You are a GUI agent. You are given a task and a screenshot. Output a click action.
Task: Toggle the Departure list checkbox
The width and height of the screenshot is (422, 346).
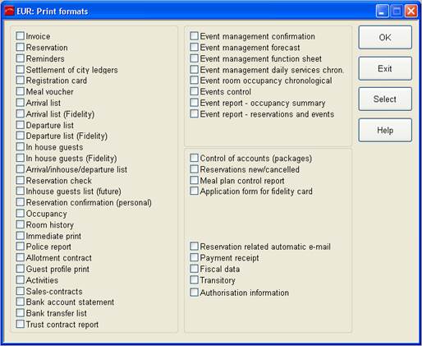(20, 125)
